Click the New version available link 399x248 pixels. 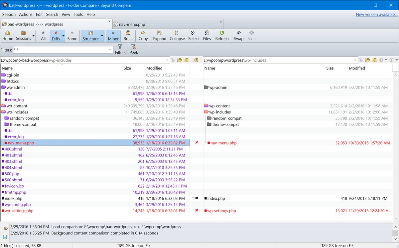[376, 14]
